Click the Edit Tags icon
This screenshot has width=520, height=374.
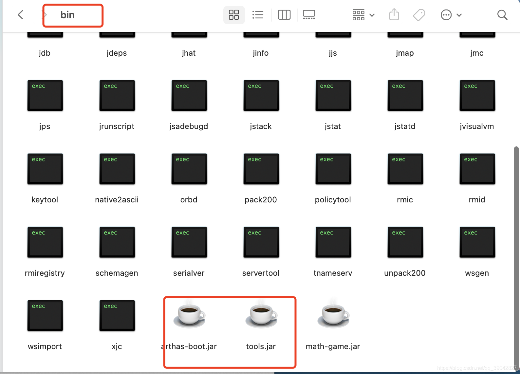click(x=419, y=15)
